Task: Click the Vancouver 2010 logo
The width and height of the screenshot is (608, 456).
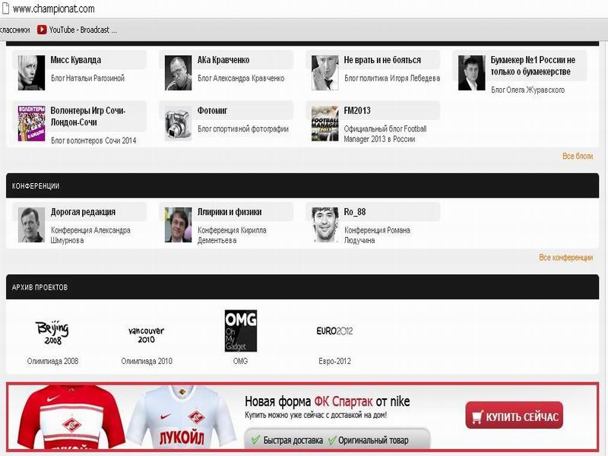Action: (x=146, y=334)
